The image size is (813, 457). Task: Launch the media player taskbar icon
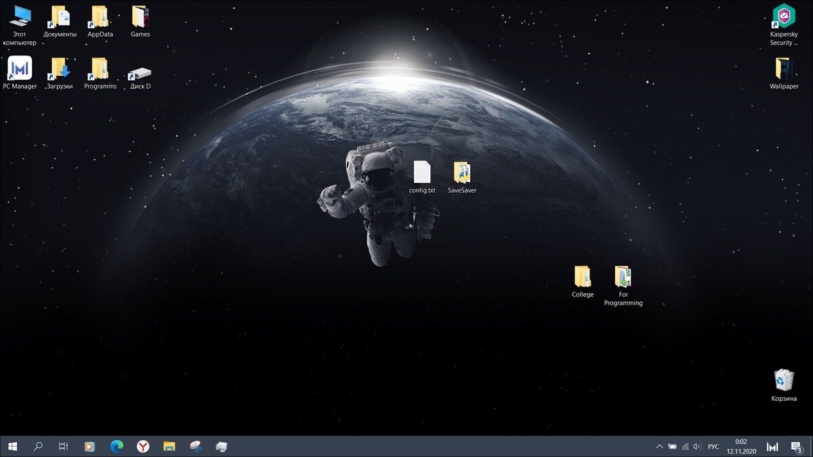(x=89, y=446)
